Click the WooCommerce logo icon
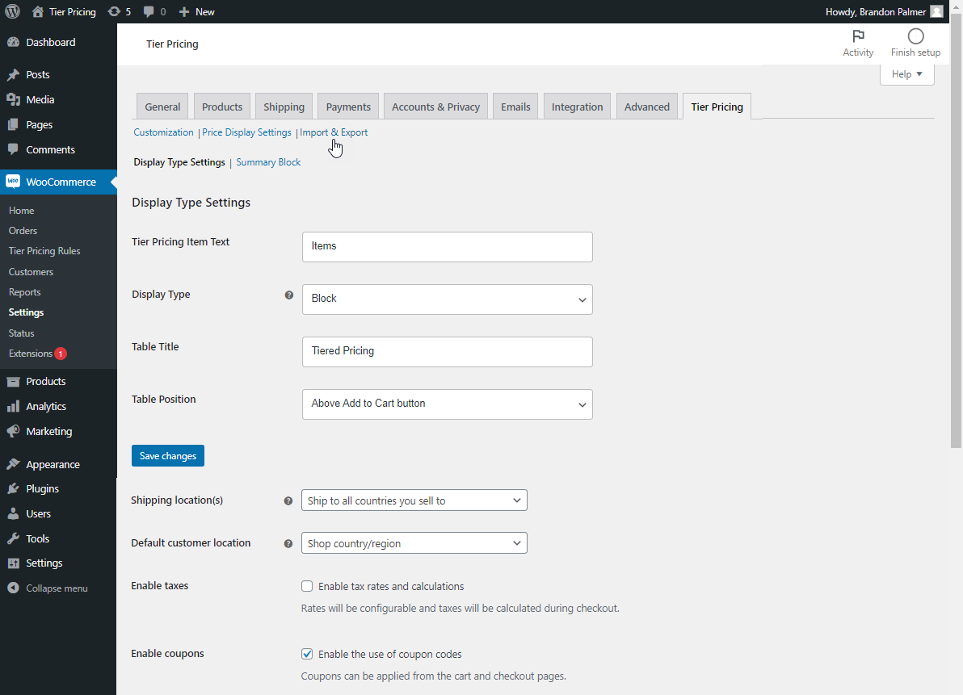Screen dimensions: 963x695 tap(13, 182)
